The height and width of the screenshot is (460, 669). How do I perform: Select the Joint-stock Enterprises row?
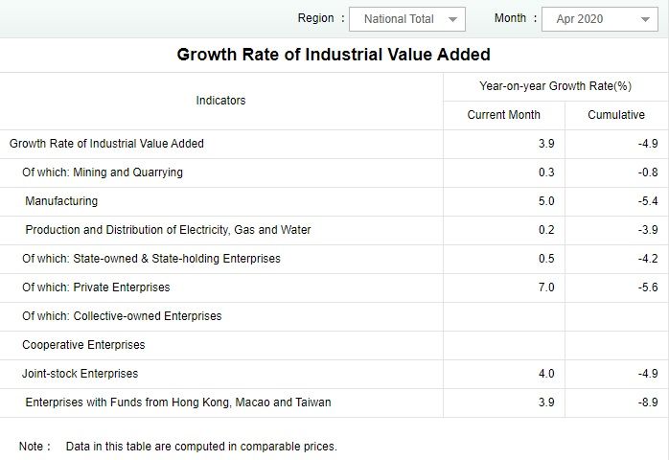[x=81, y=374]
